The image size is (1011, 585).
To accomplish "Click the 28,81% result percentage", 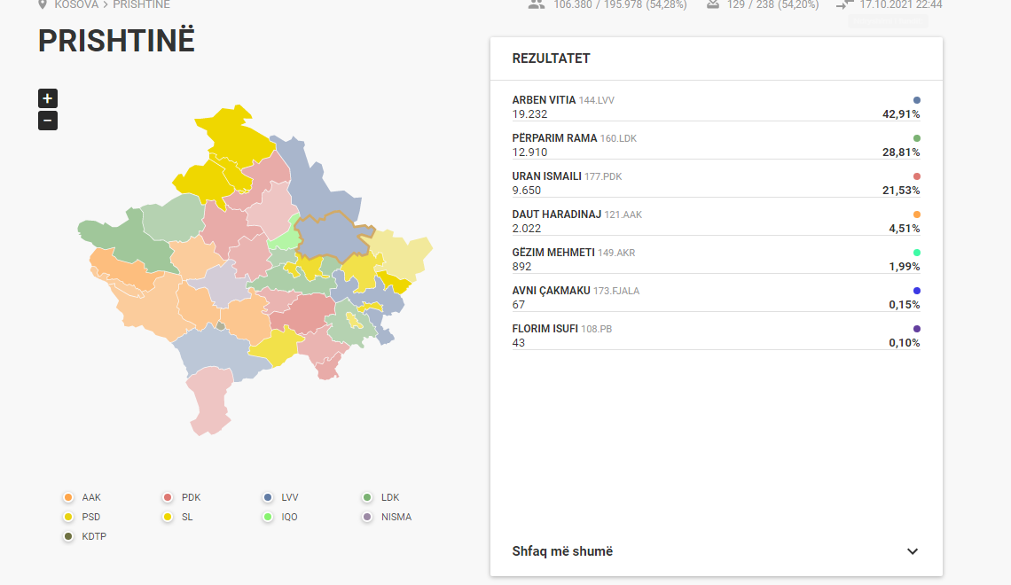I will pos(901,152).
